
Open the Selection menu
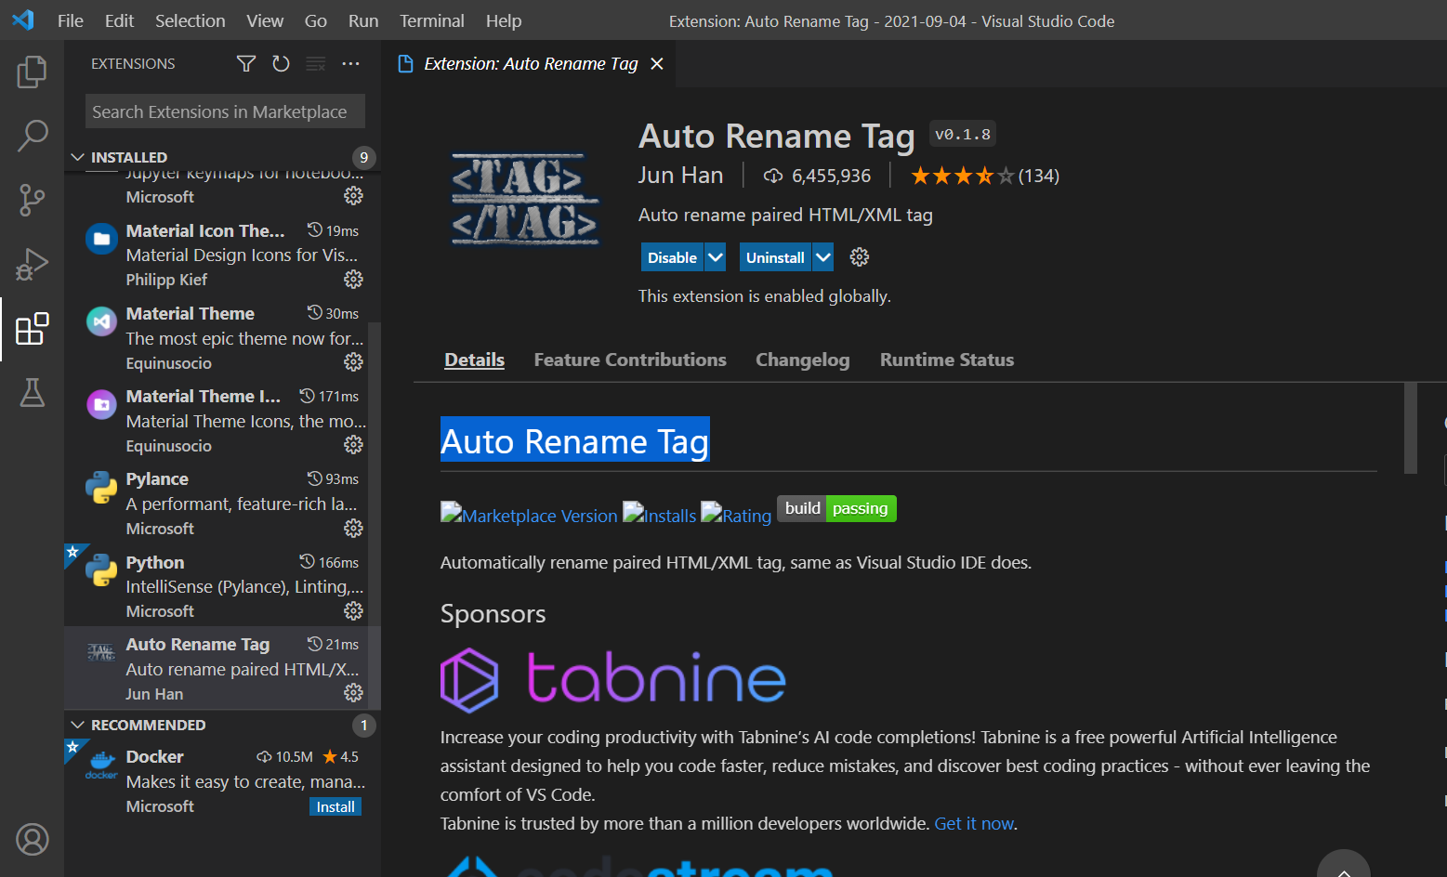[x=191, y=20]
